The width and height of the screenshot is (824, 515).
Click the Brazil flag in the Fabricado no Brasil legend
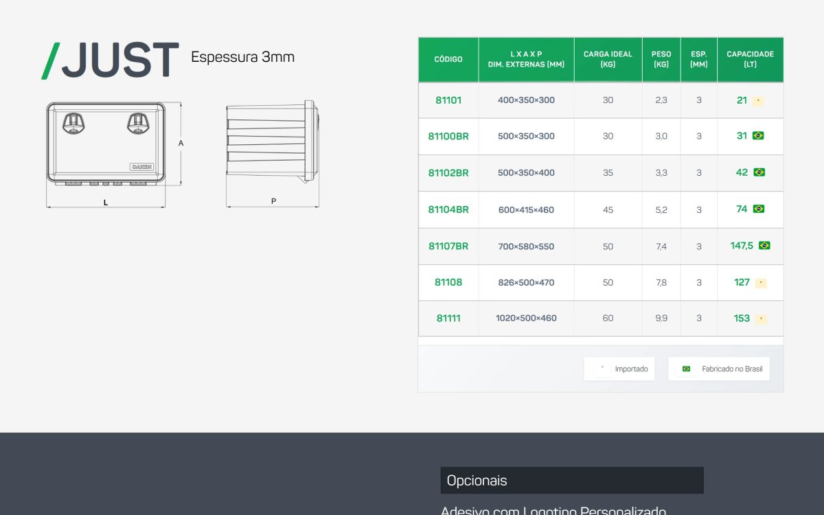[686, 369]
